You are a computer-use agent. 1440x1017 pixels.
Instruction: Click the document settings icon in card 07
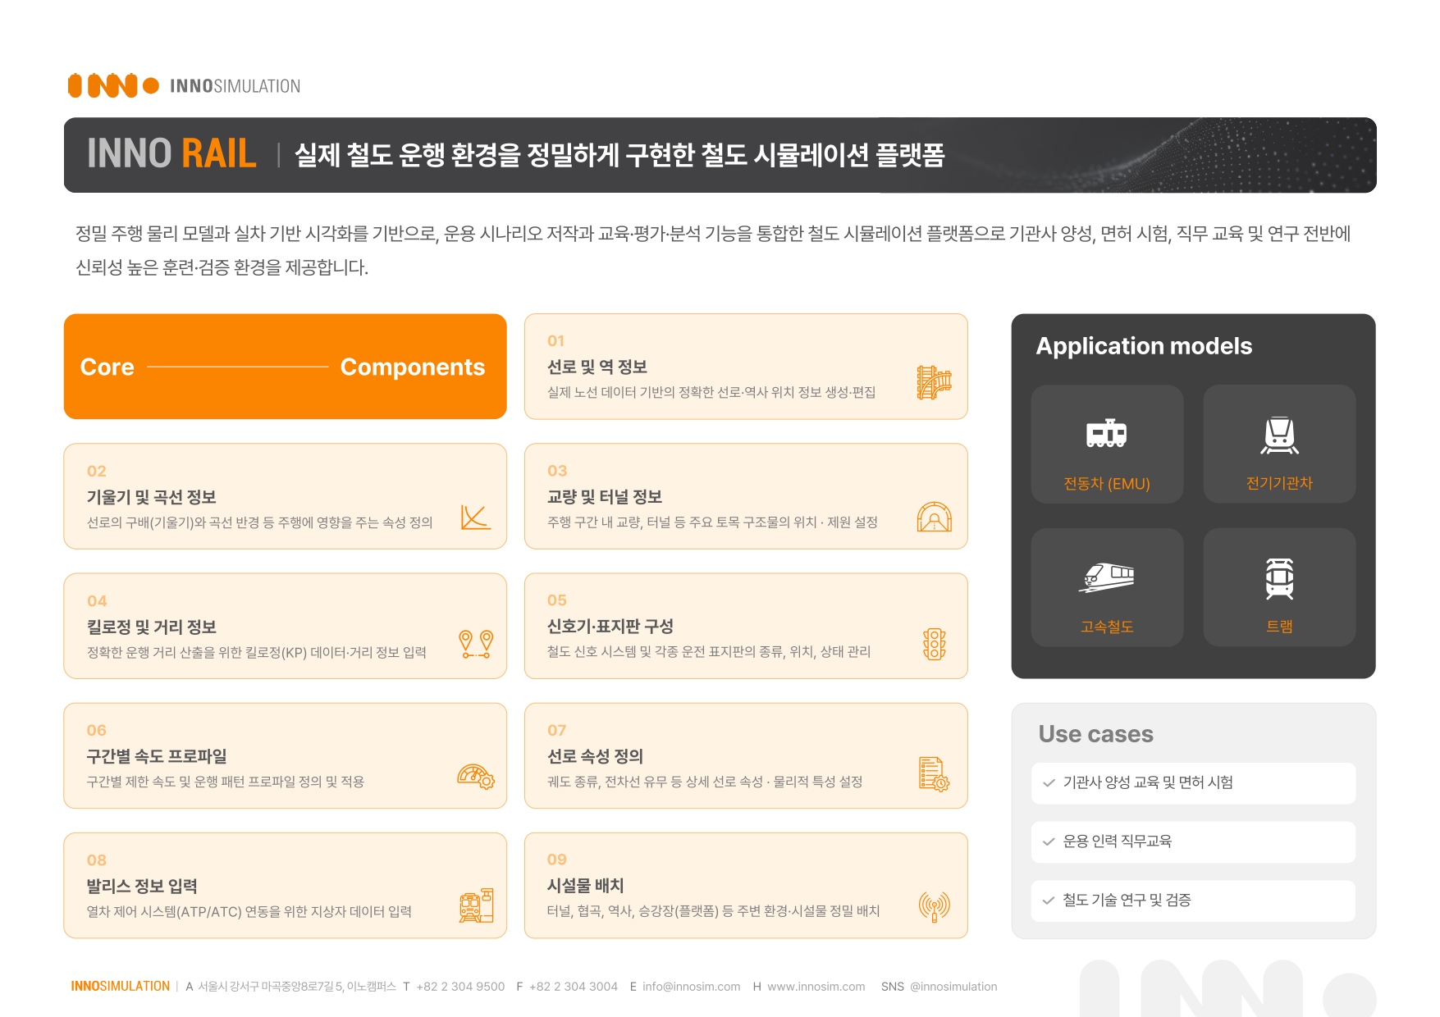[934, 774]
